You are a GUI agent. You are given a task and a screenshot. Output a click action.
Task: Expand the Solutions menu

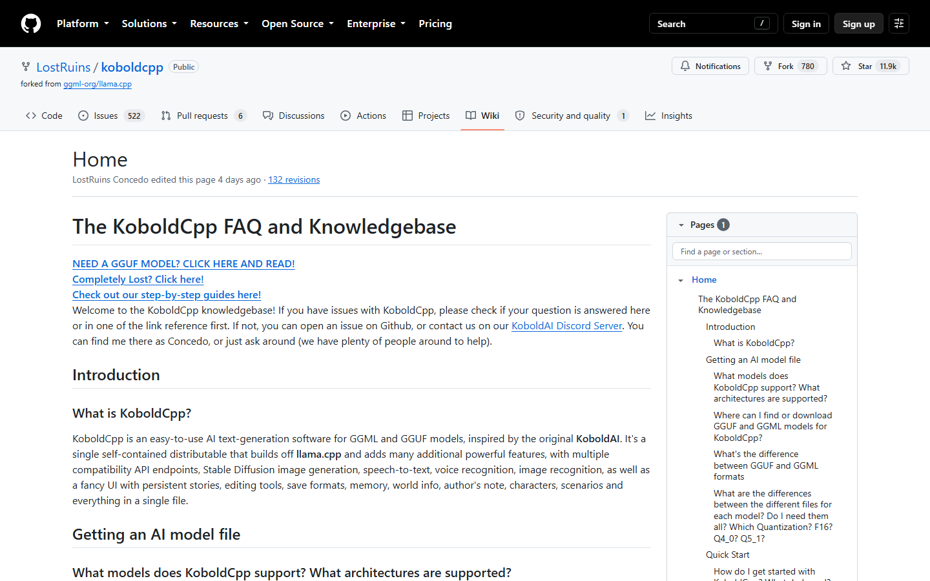[x=149, y=24]
